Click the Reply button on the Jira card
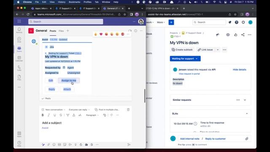 [x=51, y=89]
